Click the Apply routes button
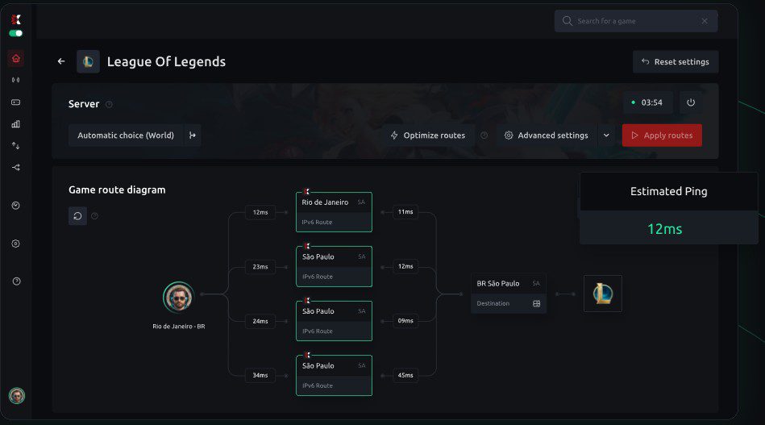The width and height of the screenshot is (765, 425). tap(661, 135)
